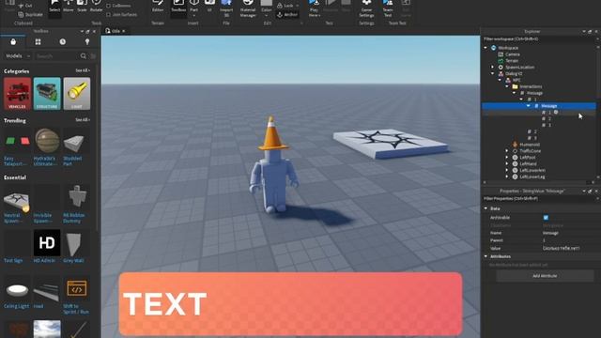Image resolution: width=601 pixels, height=338 pixels.
Task: Open the Structure category tile
Action: tap(47, 94)
